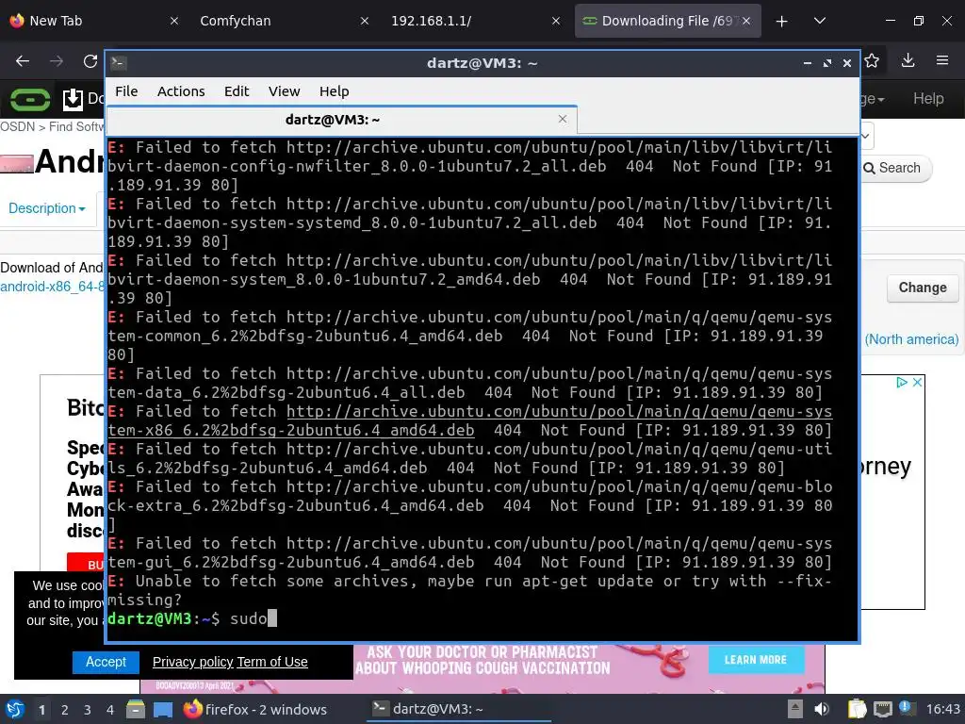
Task: Open terminal Help menu
Action: (334, 91)
